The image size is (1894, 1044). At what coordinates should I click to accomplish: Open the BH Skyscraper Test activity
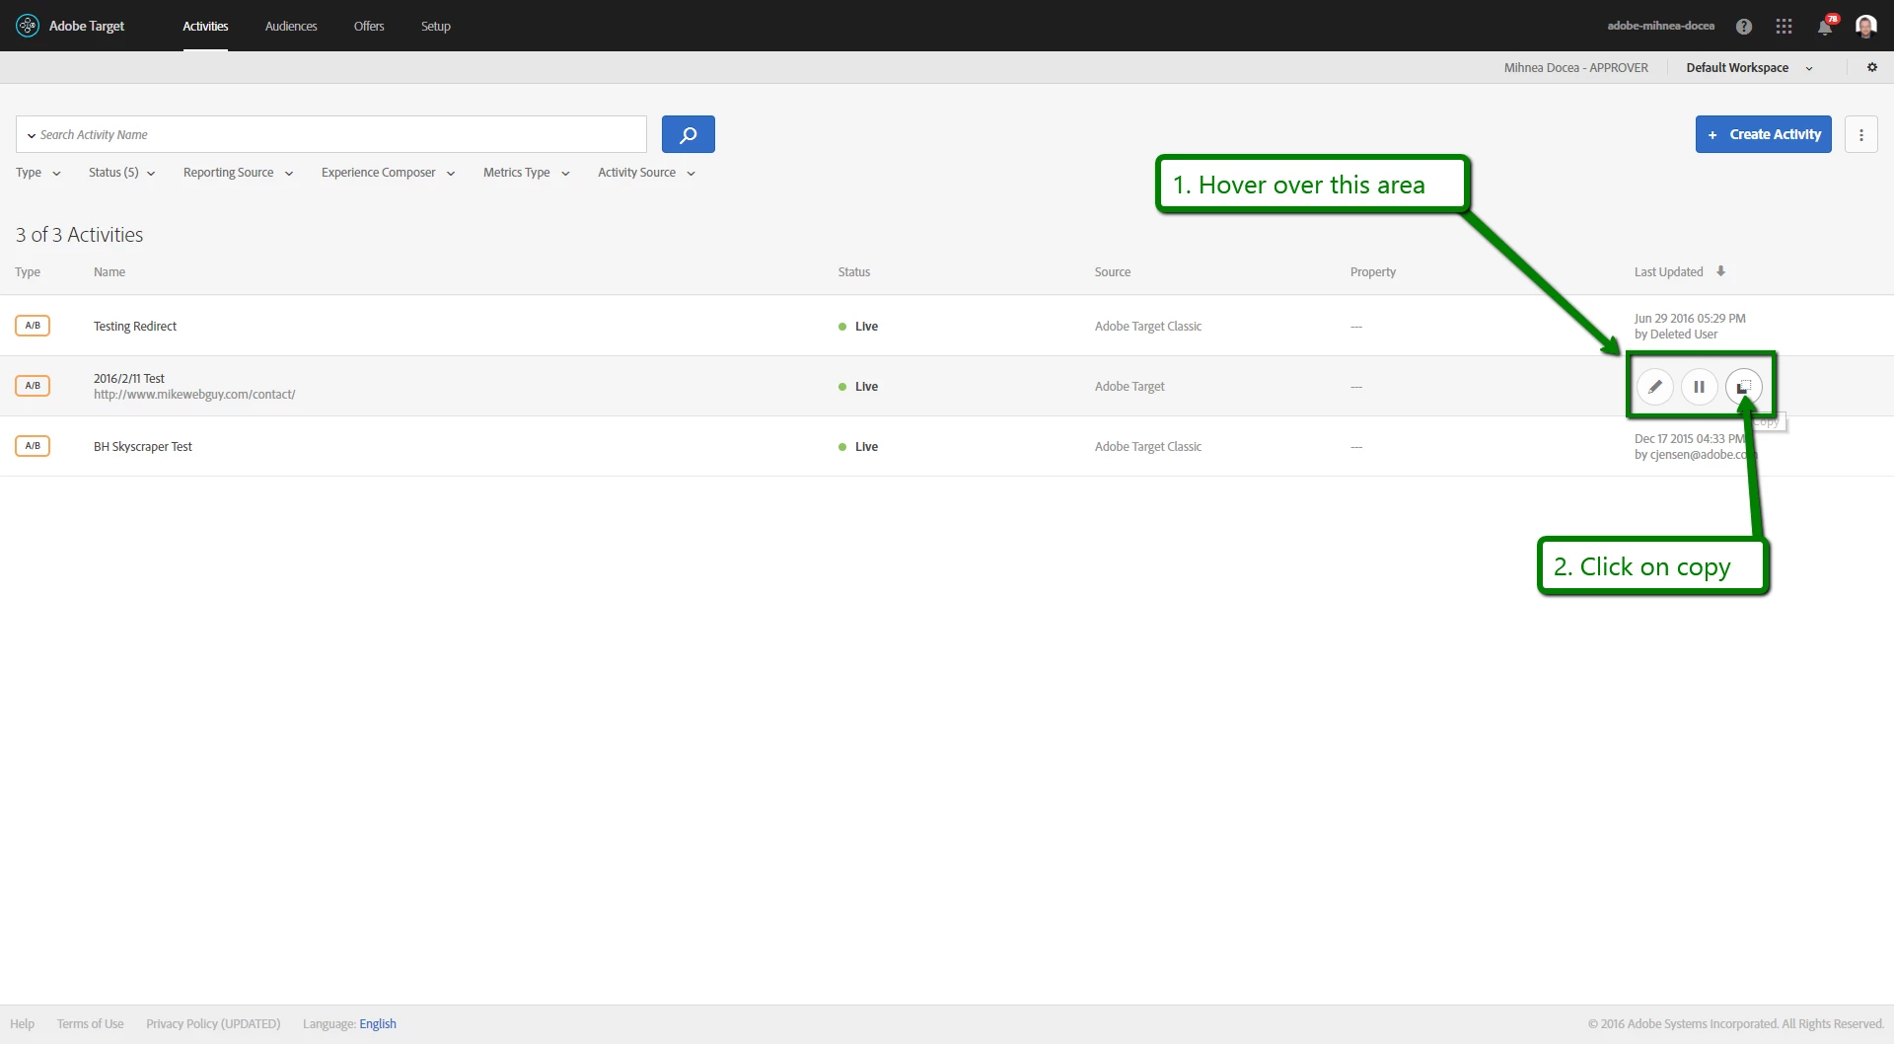click(143, 447)
